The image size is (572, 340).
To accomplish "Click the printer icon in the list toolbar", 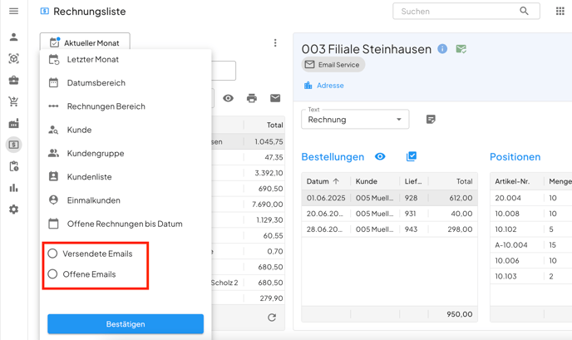I will pos(252,98).
